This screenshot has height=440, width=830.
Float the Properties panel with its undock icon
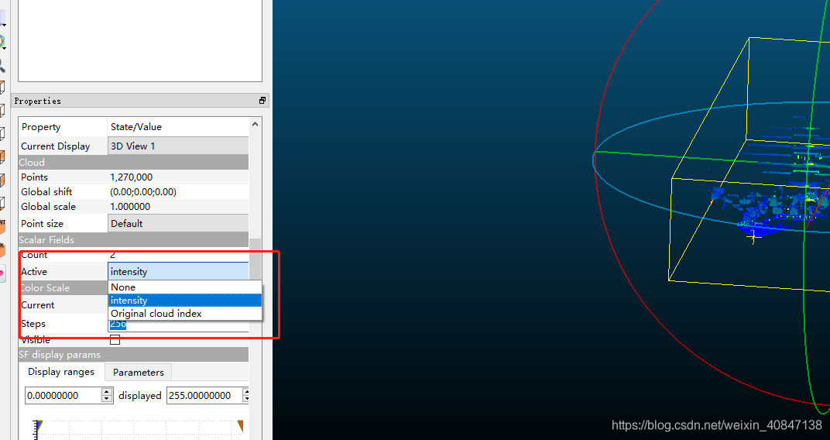(x=262, y=101)
